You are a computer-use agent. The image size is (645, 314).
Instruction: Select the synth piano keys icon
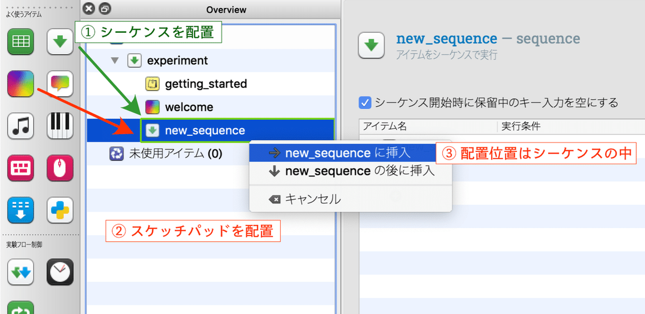point(60,126)
